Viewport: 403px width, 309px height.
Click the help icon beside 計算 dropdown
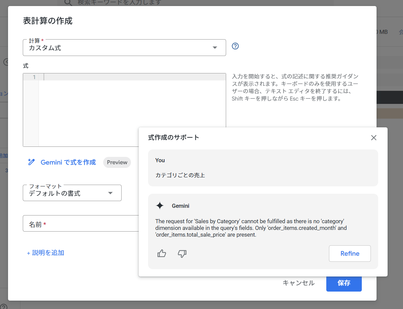235,46
